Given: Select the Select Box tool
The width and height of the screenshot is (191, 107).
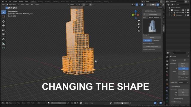Looking at the screenshot, I should tap(3, 12).
